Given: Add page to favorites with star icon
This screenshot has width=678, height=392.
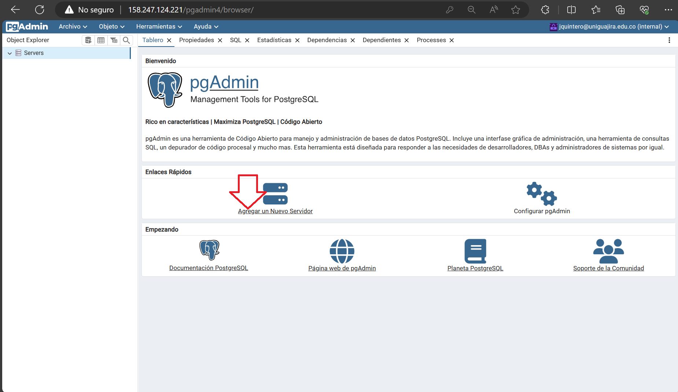Looking at the screenshot, I should coord(516,10).
